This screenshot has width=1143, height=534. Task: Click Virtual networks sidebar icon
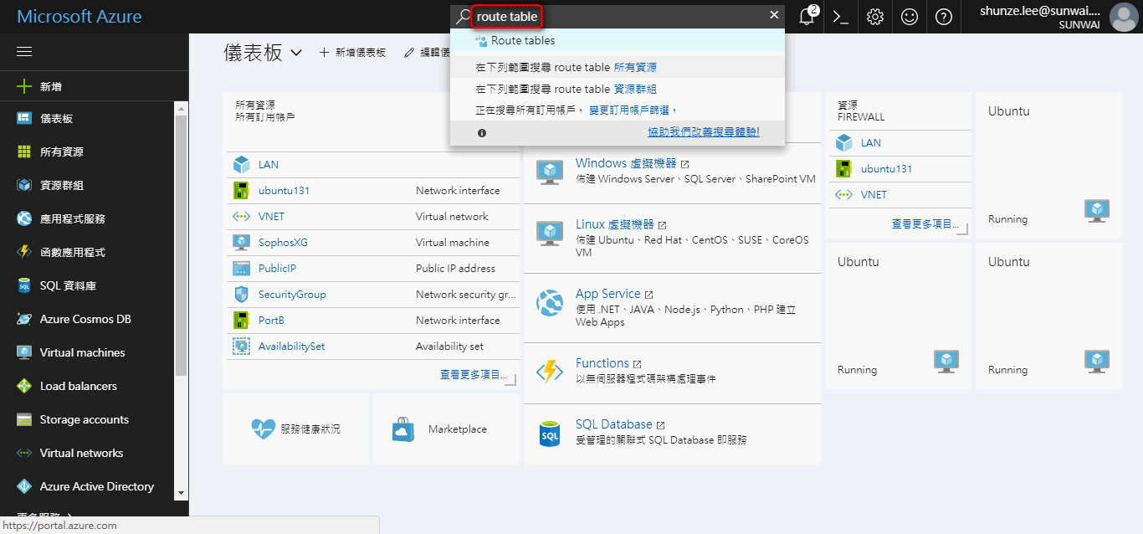click(24, 453)
